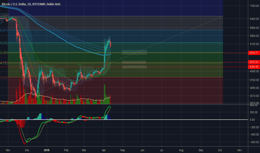Select the grey target box at 4709.77 level

[x=134, y=52]
